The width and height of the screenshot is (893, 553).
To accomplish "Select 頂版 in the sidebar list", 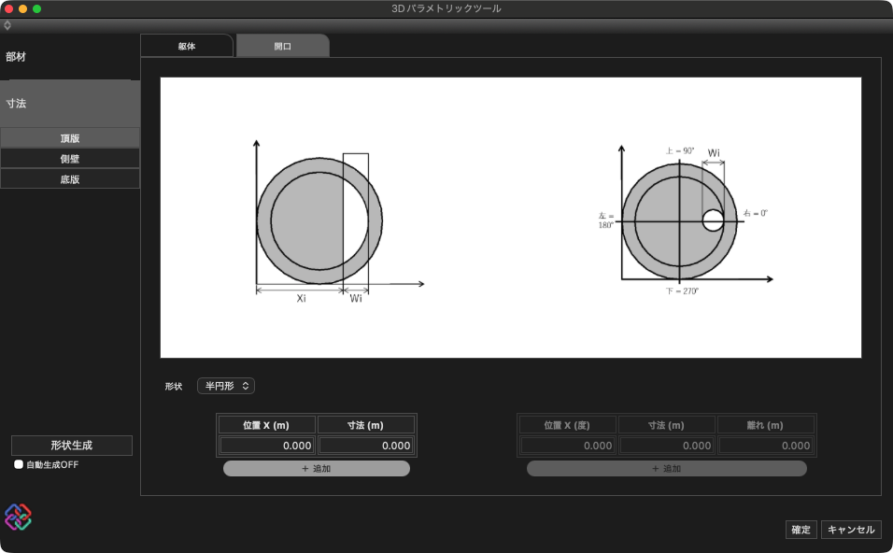I will (x=70, y=138).
